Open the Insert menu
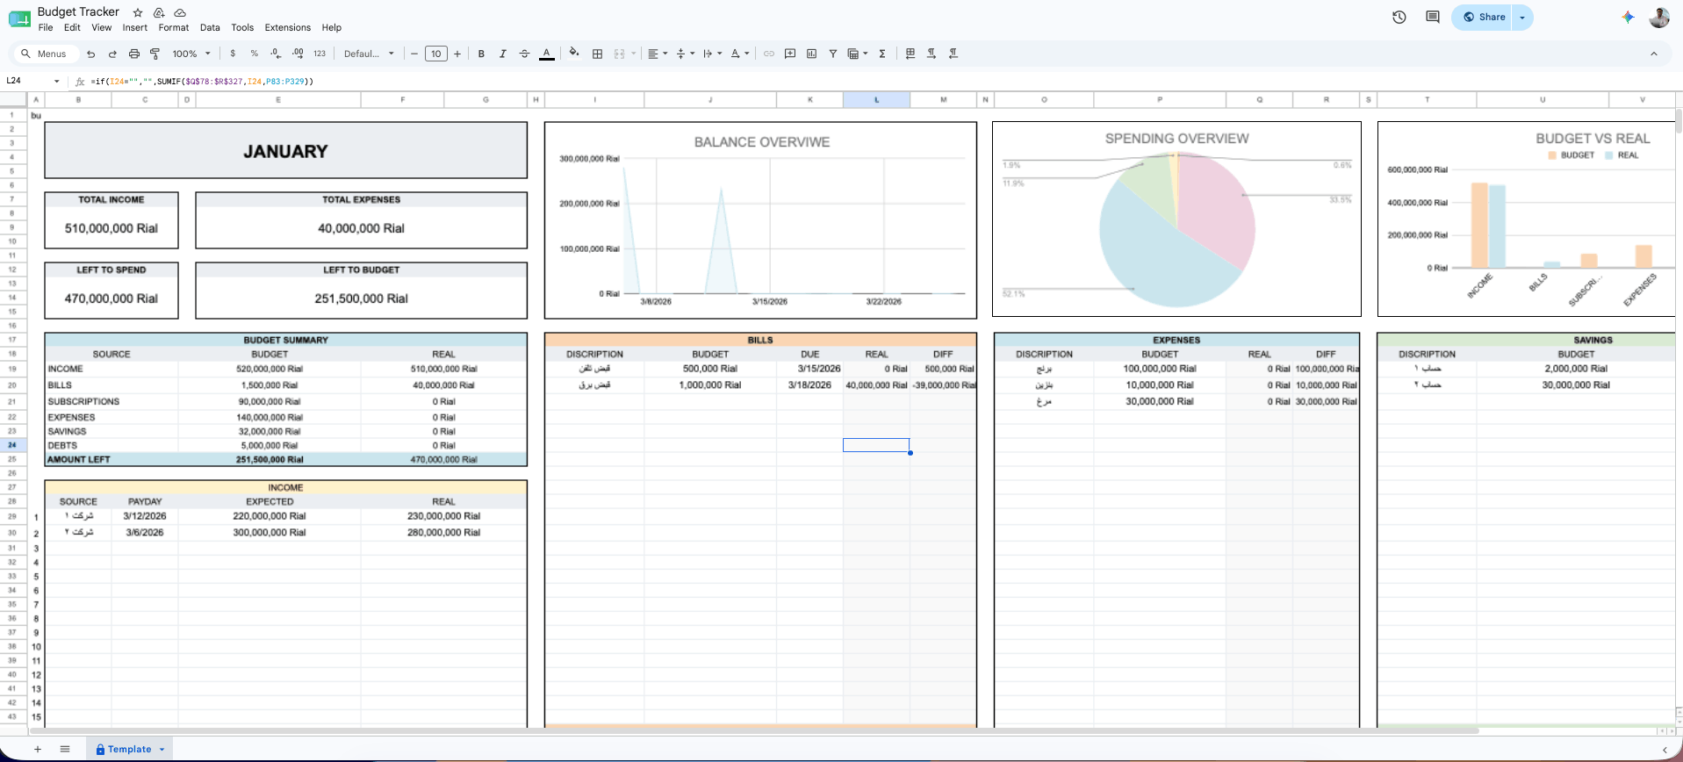This screenshot has height=762, width=1683. (x=135, y=27)
